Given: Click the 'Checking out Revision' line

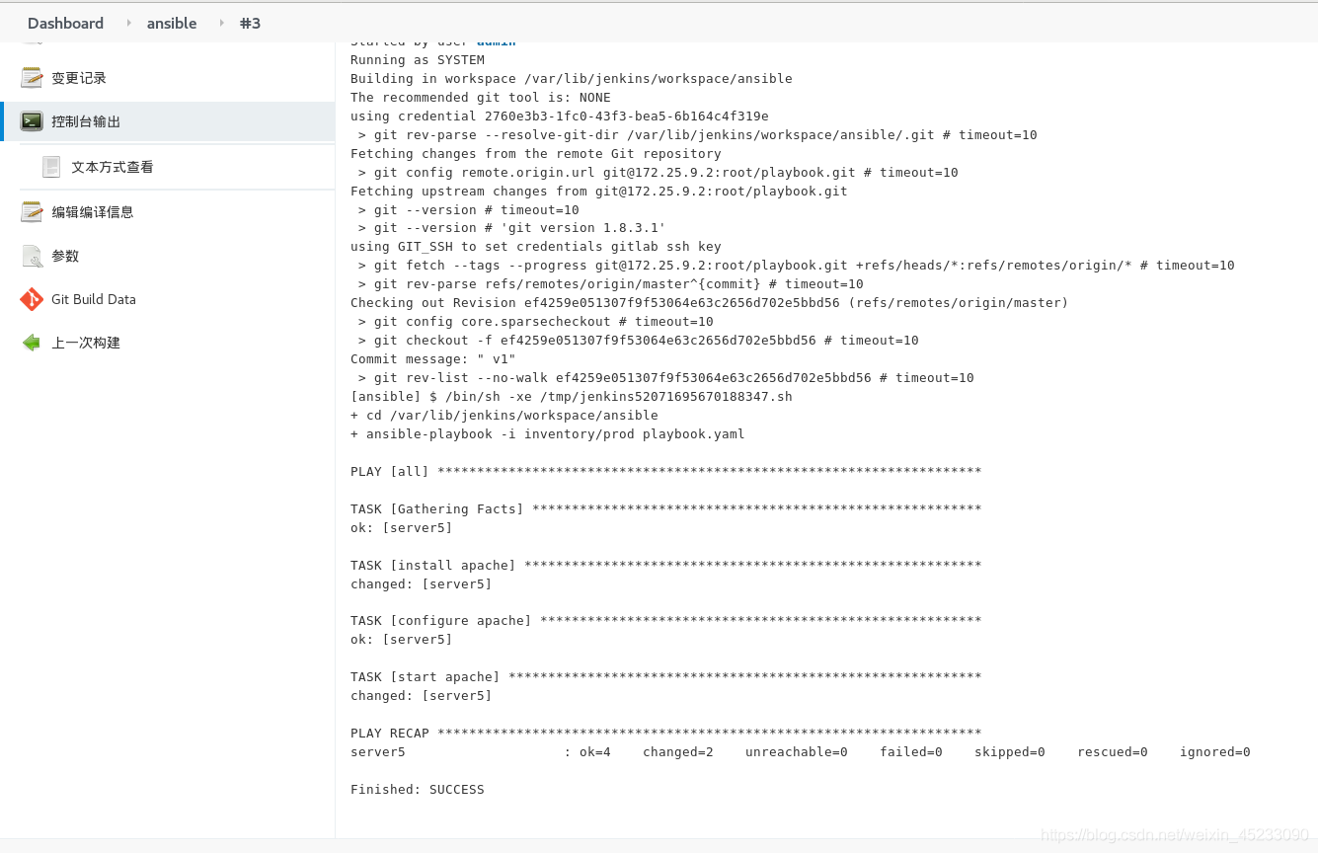Looking at the screenshot, I should pos(710,303).
